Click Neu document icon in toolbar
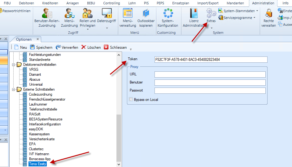The height and width of the screenshot is (167, 292). point(16,47)
